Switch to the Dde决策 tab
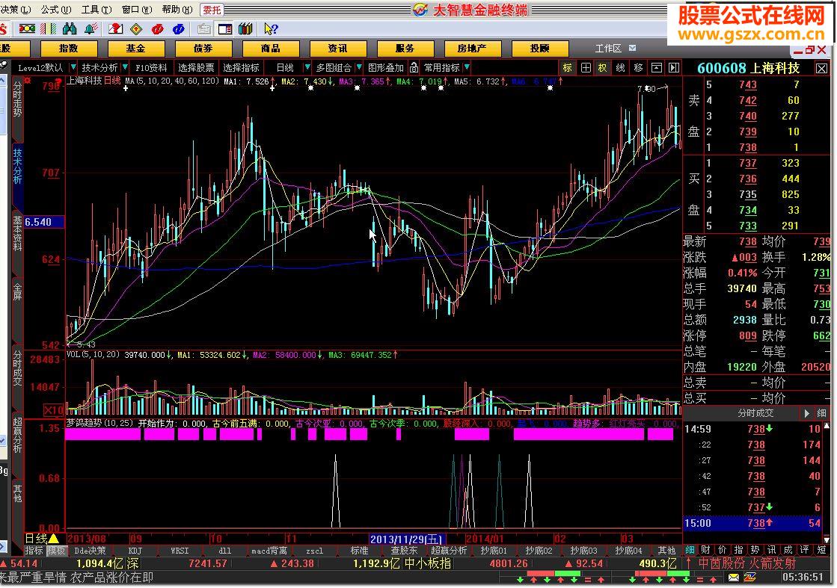The height and width of the screenshot is (588, 837). tap(90, 550)
